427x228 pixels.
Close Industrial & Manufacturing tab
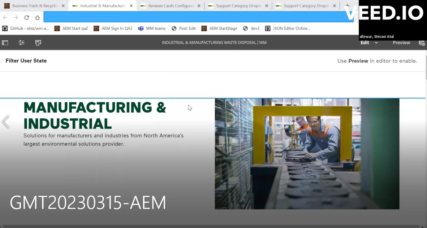coord(131,6)
